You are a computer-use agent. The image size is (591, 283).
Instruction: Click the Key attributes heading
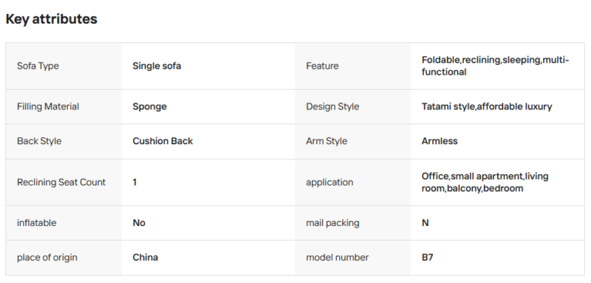pos(51,18)
